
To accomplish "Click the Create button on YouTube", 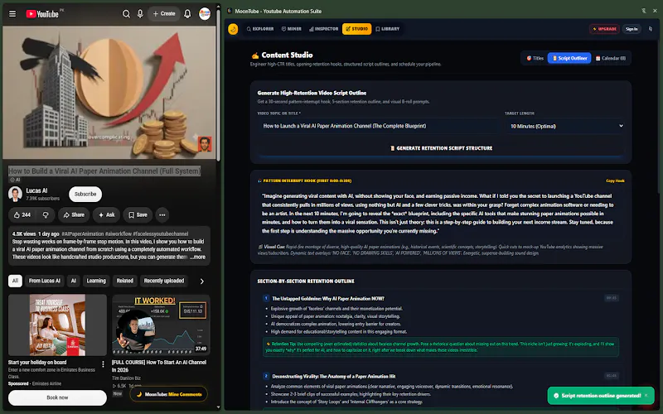I will click(164, 14).
